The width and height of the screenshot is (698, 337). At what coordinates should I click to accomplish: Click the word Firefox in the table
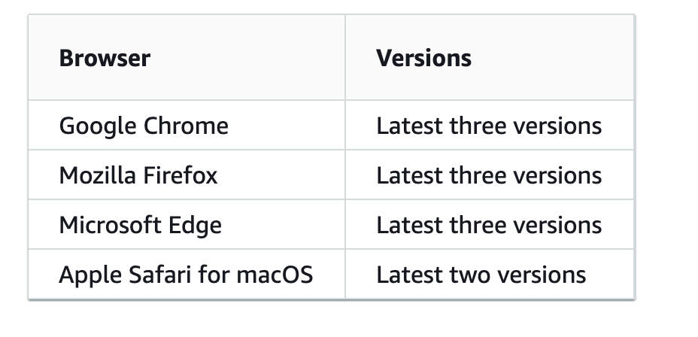click(181, 175)
